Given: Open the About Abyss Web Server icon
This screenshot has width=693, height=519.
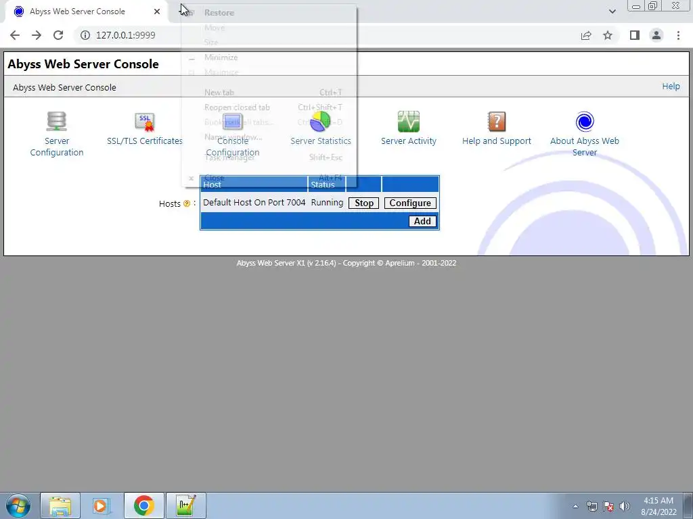Looking at the screenshot, I should point(585,122).
